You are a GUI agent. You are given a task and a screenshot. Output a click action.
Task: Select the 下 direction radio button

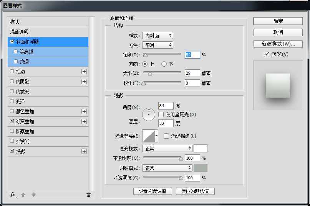point(164,64)
